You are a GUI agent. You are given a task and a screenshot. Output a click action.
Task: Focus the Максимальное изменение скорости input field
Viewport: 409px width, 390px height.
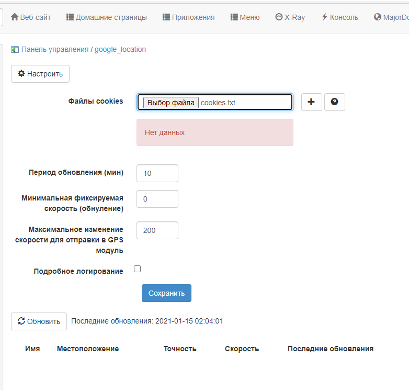pyautogui.click(x=157, y=230)
